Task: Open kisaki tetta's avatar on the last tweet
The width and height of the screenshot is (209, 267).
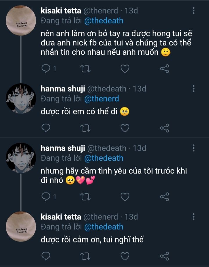Action: click(x=21, y=226)
